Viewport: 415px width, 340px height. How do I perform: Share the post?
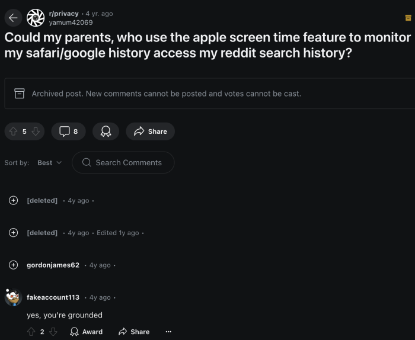click(150, 131)
